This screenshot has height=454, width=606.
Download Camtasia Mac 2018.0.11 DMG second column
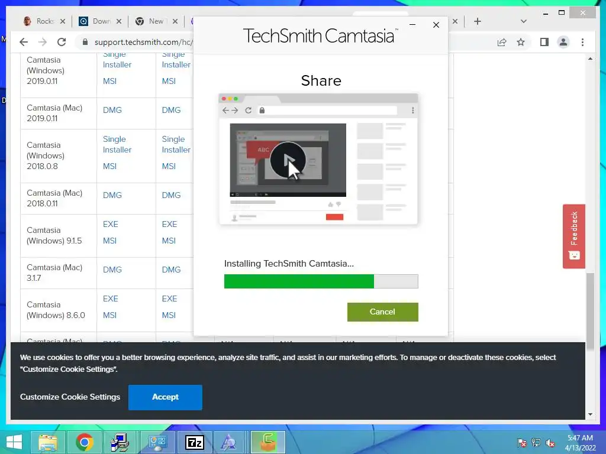tap(171, 195)
